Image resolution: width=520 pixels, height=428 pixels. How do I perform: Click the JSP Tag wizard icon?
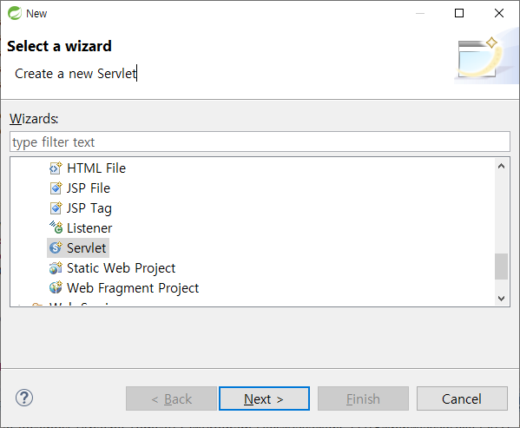tap(56, 208)
